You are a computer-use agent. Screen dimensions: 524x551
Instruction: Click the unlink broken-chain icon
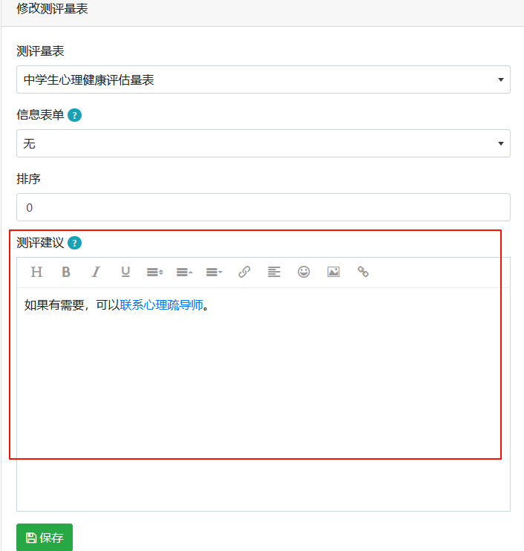363,272
